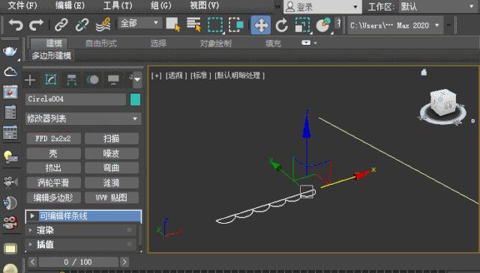480x273 pixels.
Task: Expand the 插值 rollout
Action: coord(81,245)
